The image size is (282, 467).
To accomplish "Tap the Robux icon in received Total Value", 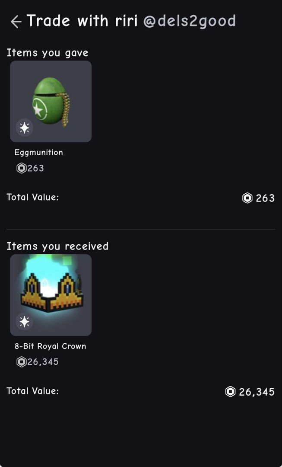I will pyautogui.click(x=230, y=392).
